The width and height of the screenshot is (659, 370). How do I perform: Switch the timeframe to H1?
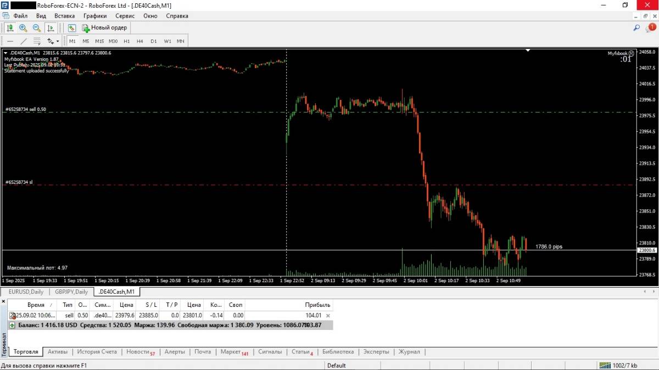pyautogui.click(x=126, y=41)
